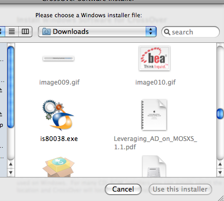224x201 pixels.
Task: Cancel the file selection dialog
Action: tap(123, 189)
